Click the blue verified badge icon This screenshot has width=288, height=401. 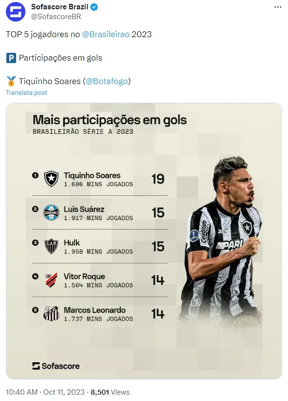pos(94,7)
